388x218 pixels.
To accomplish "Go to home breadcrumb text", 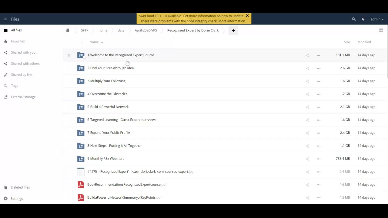I will (x=103, y=30).
